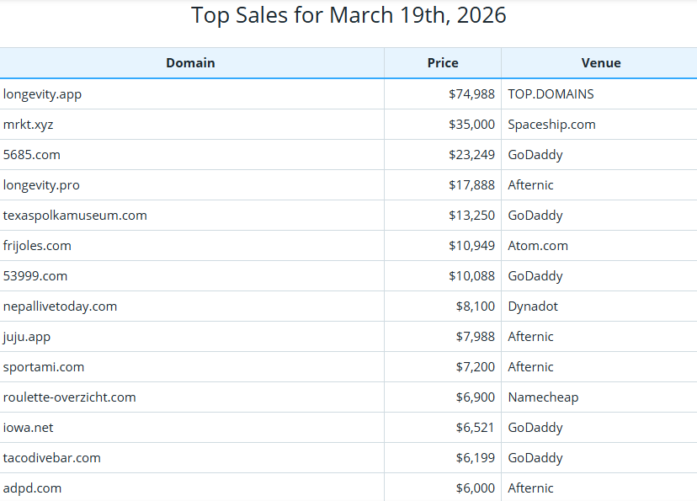The image size is (697, 501).
Task: Open the longevity.app domain link
Action: pos(42,93)
